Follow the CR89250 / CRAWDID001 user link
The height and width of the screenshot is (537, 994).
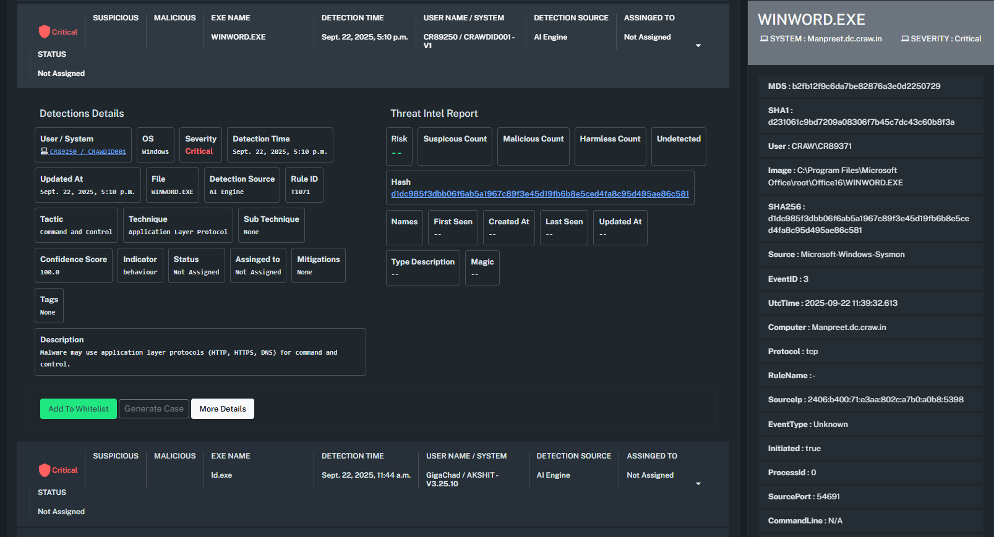coord(87,152)
